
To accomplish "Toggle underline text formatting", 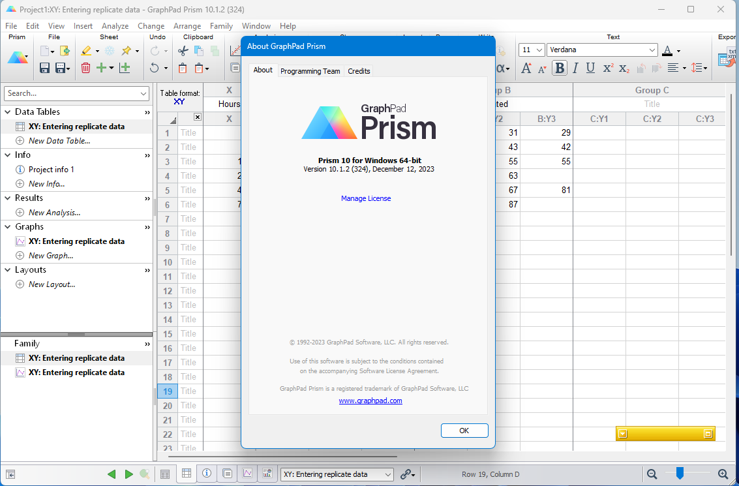I will pyautogui.click(x=590, y=68).
